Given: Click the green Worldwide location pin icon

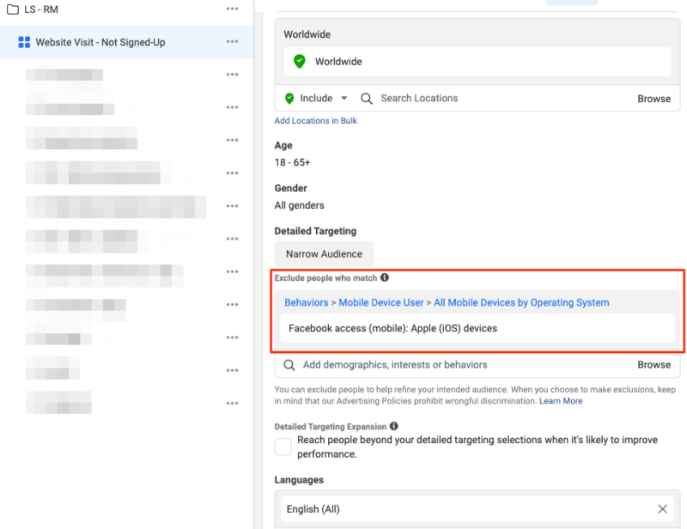Looking at the screenshot, I should point(299,62).
